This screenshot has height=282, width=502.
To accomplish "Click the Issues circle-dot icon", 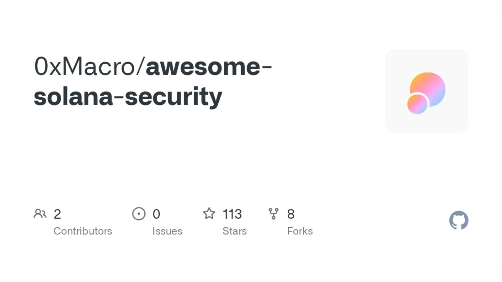I will (x=139, y=214).
